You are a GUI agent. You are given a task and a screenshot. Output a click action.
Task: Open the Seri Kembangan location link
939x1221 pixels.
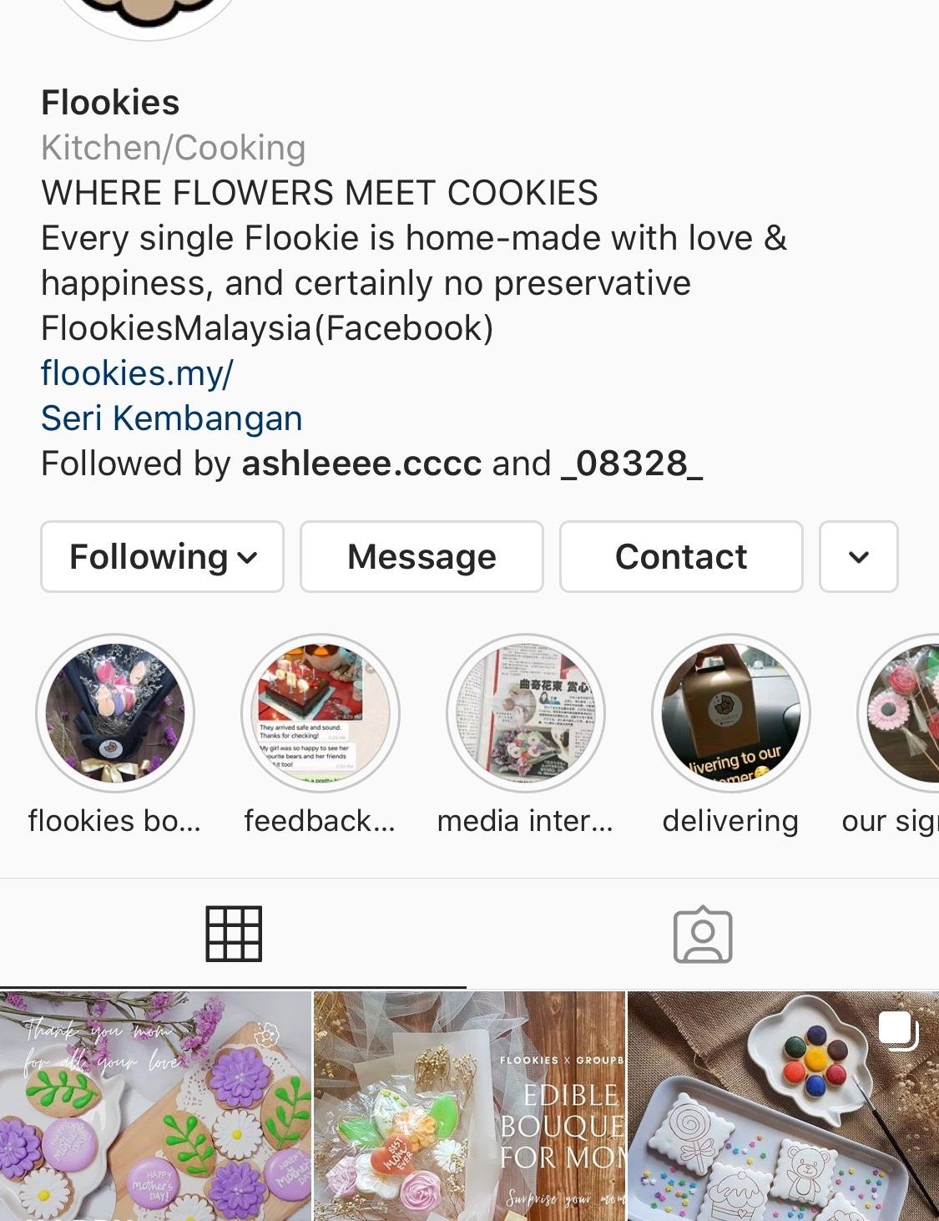pos(172,418)
